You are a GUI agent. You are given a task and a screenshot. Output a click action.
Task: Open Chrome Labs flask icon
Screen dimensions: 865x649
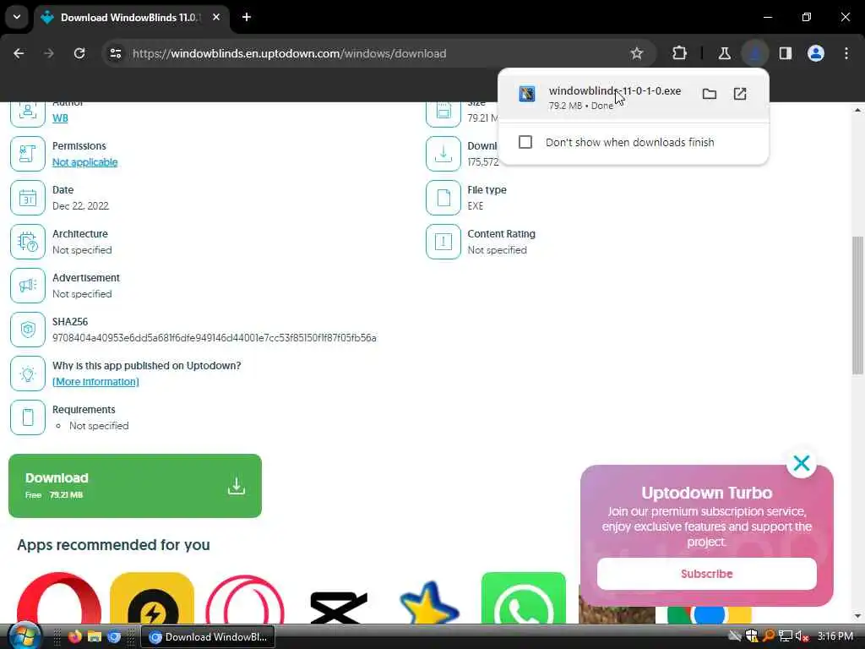(x=724, y=53)
